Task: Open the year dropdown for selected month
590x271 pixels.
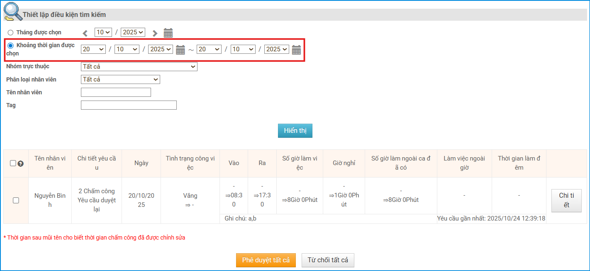Action: (133, 32)
